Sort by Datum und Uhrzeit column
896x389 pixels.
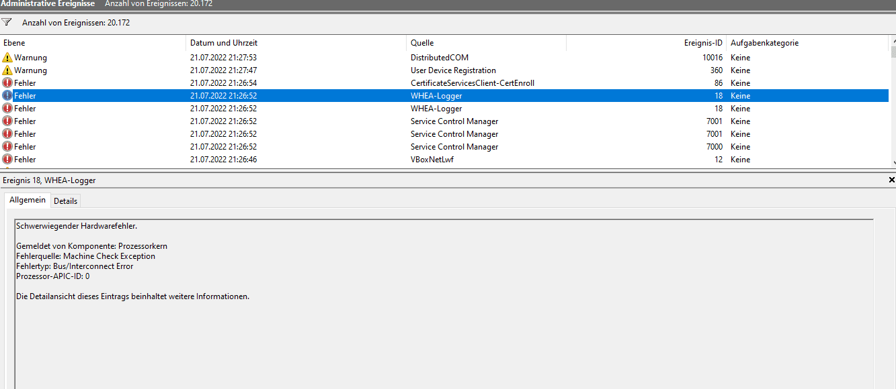[296, 43]
